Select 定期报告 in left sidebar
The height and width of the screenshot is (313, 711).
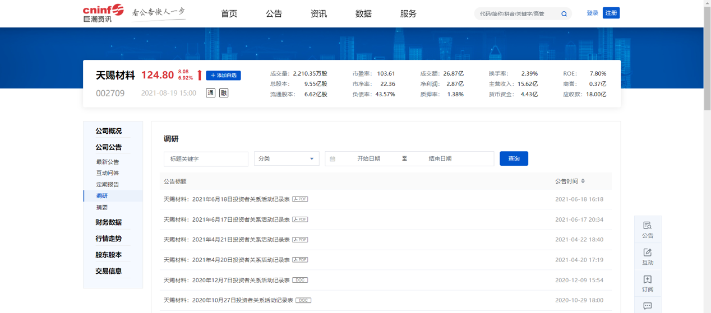tap(108, 184)
